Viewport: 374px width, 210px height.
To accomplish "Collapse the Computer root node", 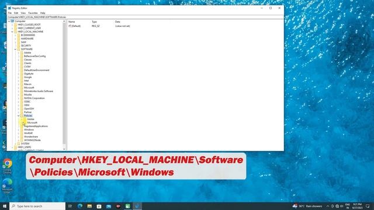I will (9, 21).
